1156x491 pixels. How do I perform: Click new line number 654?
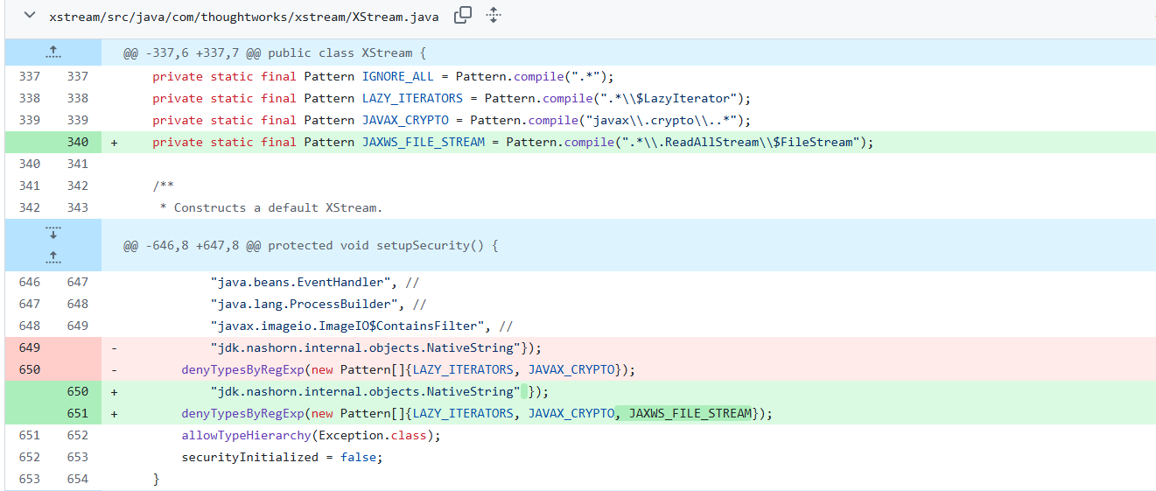coord(77,479)
